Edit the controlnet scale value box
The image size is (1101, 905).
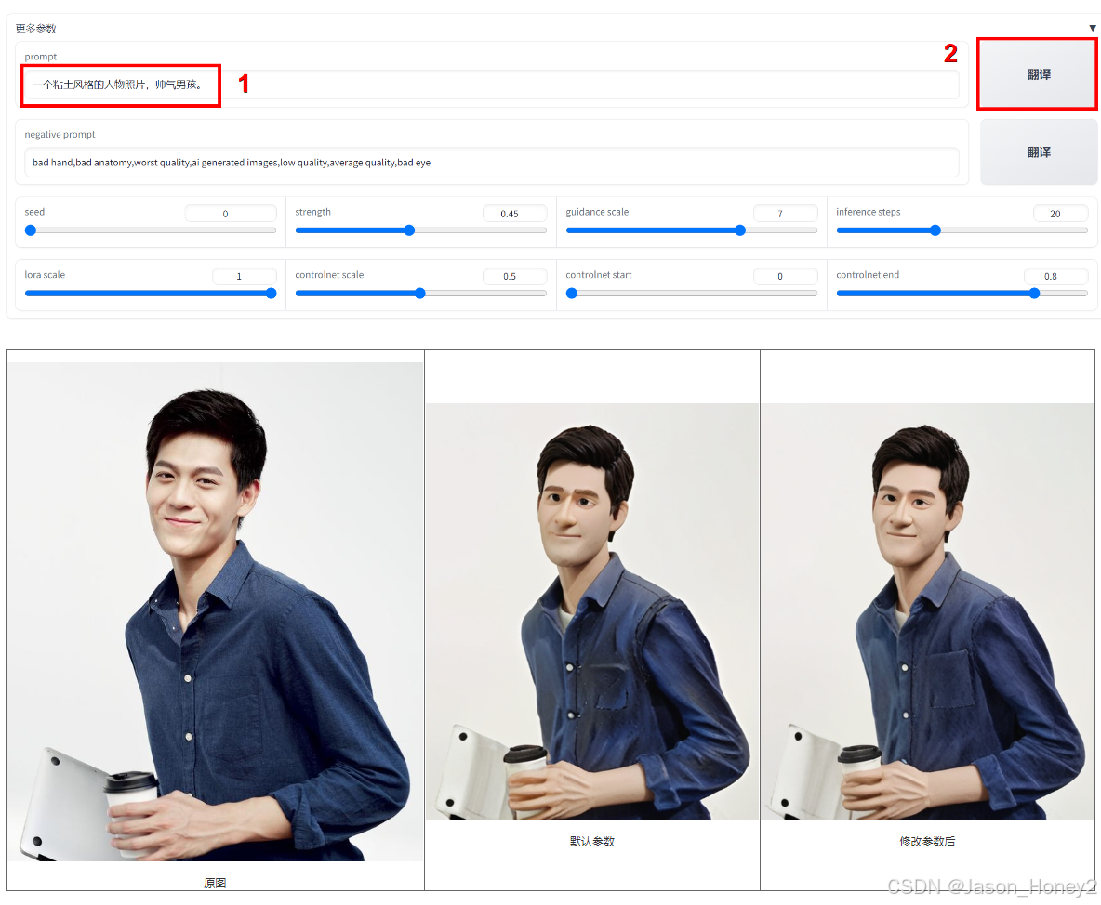(514, 276)
